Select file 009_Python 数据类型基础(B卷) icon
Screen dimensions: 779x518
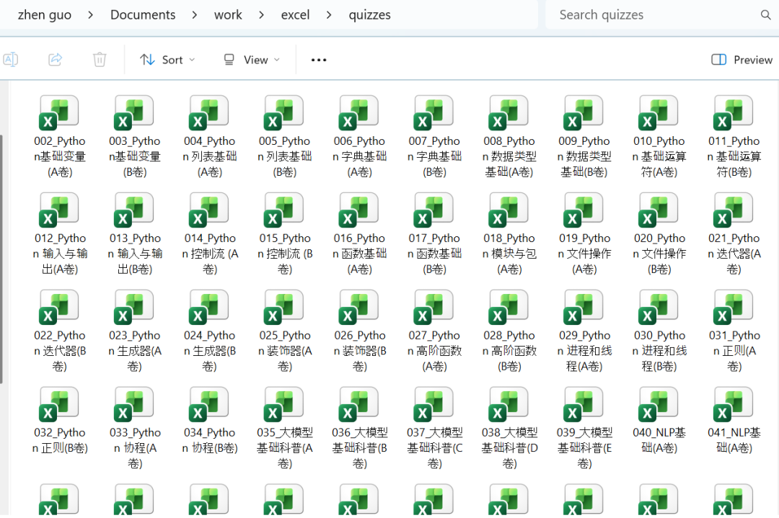point(584,114)
